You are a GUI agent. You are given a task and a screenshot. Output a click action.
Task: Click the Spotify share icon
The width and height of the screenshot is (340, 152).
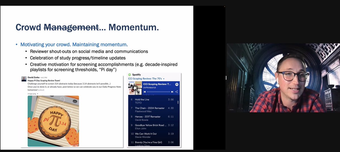click(x=177, y=92)
